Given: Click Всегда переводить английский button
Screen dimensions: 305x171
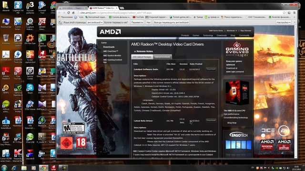Looking at the screenshot, I should coord(171,22).
